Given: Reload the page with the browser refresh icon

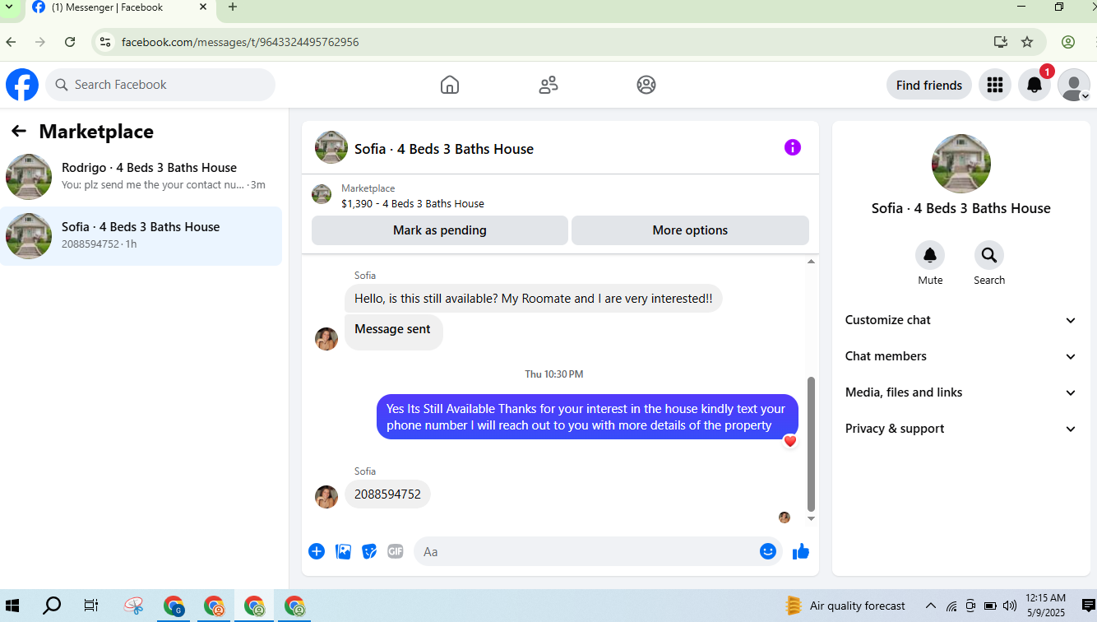Looking at the screenshot, I should click(70, 42).
